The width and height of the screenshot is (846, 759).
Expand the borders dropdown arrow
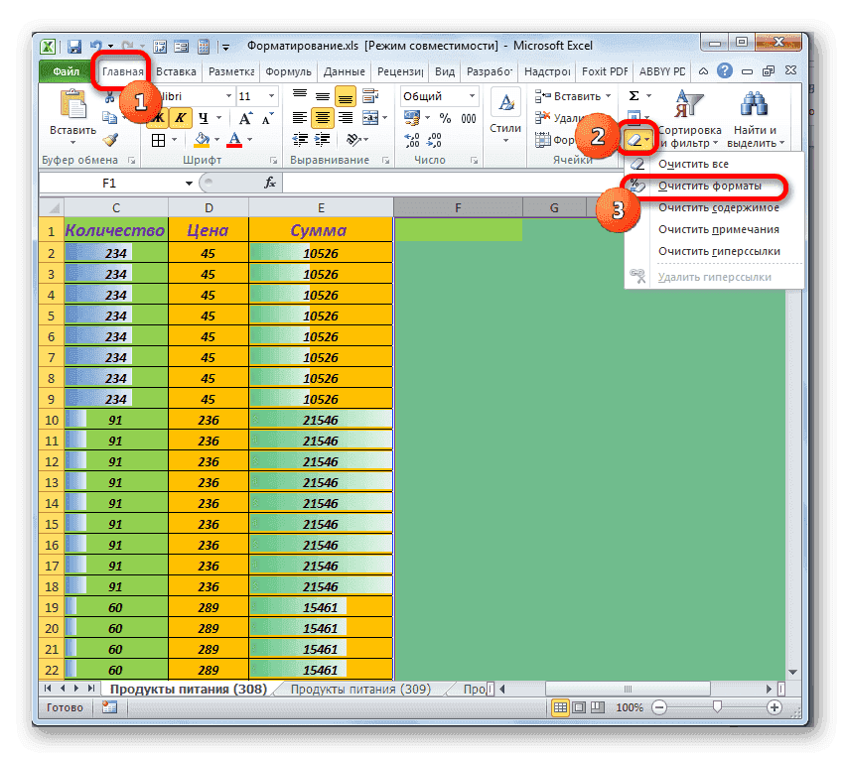pyautogui.click(x=175, y=138)
